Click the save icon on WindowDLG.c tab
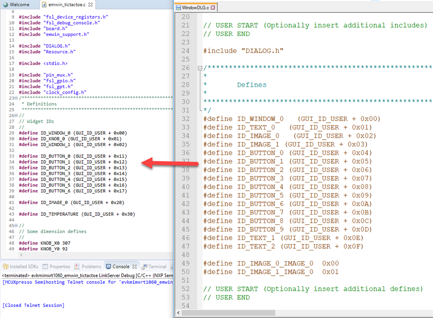 179,7
